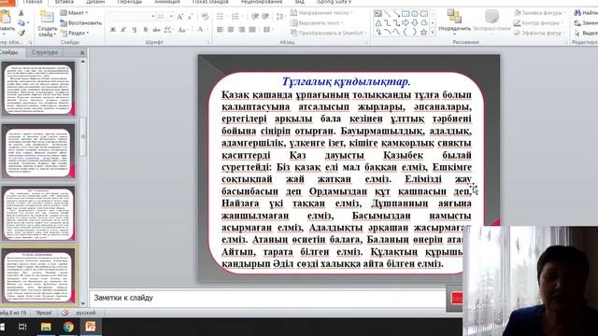Open the text columns dropdown
The width and height of the screenshot is (598, 336).
point(267,29)
